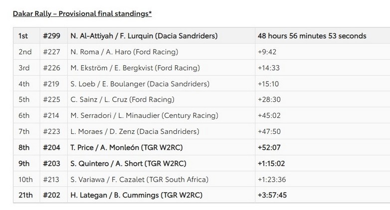Select the 21st position cell
The width and height of the screenshot is (390, 210).
[25, 195]
